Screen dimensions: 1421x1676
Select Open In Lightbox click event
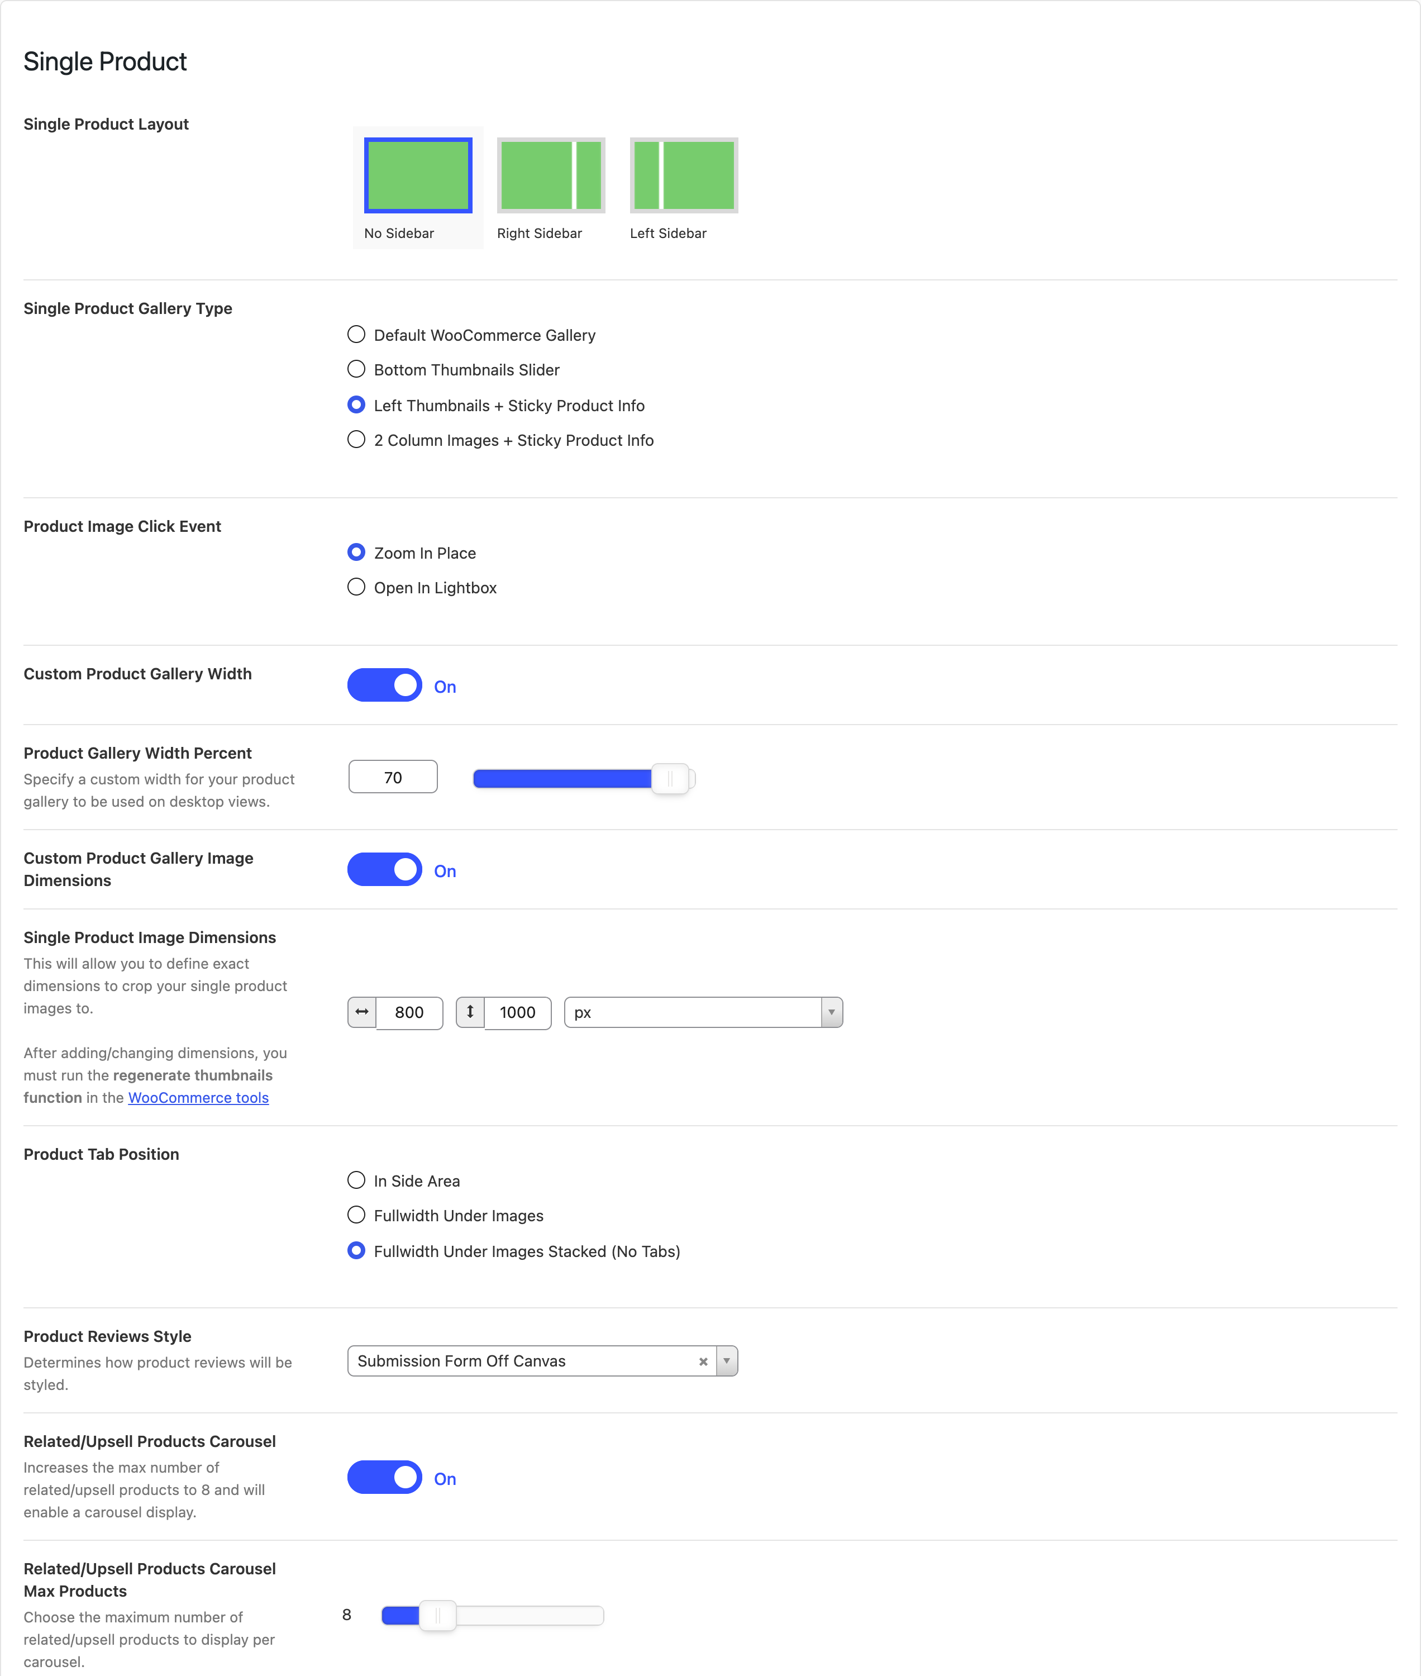tap(356, 587)
